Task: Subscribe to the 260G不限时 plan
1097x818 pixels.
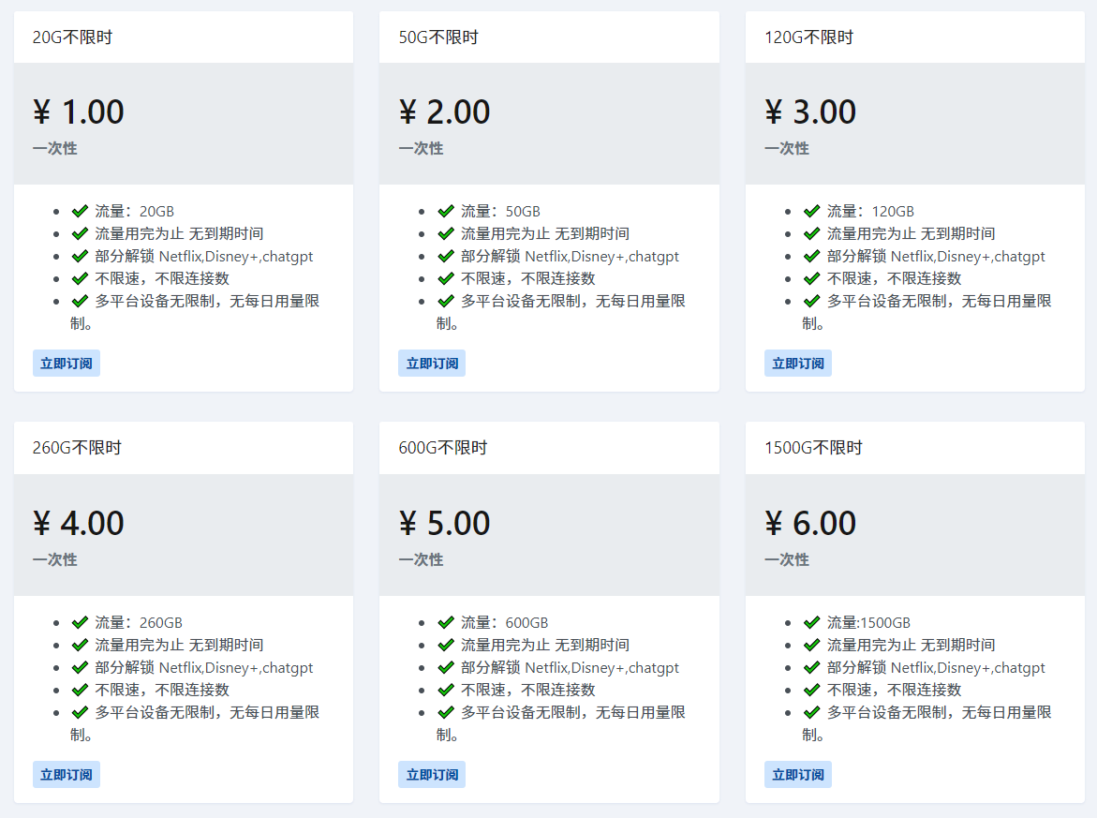Action: [x=67, y=775]
